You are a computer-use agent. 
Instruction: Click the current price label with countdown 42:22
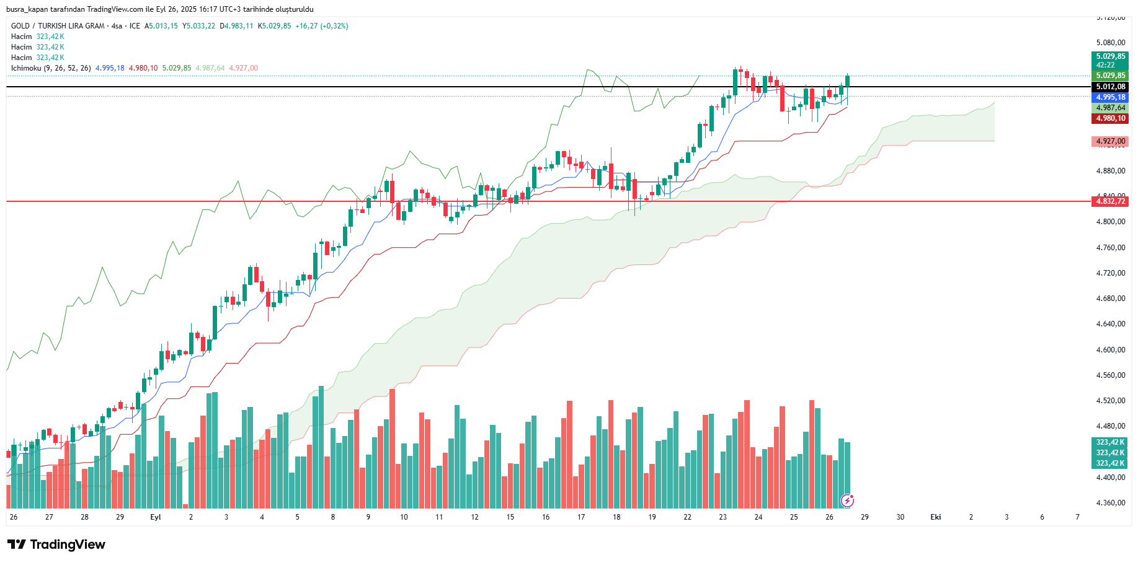pyautogui.click(x=1109, y=60)
